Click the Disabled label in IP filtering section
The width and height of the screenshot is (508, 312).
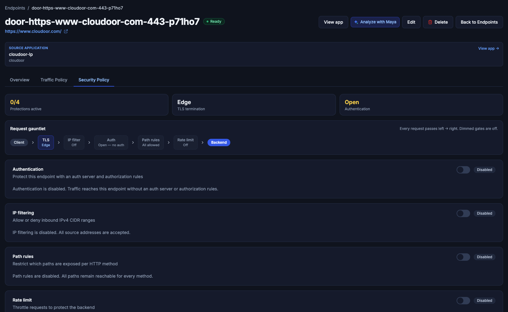tap(485, 213)
